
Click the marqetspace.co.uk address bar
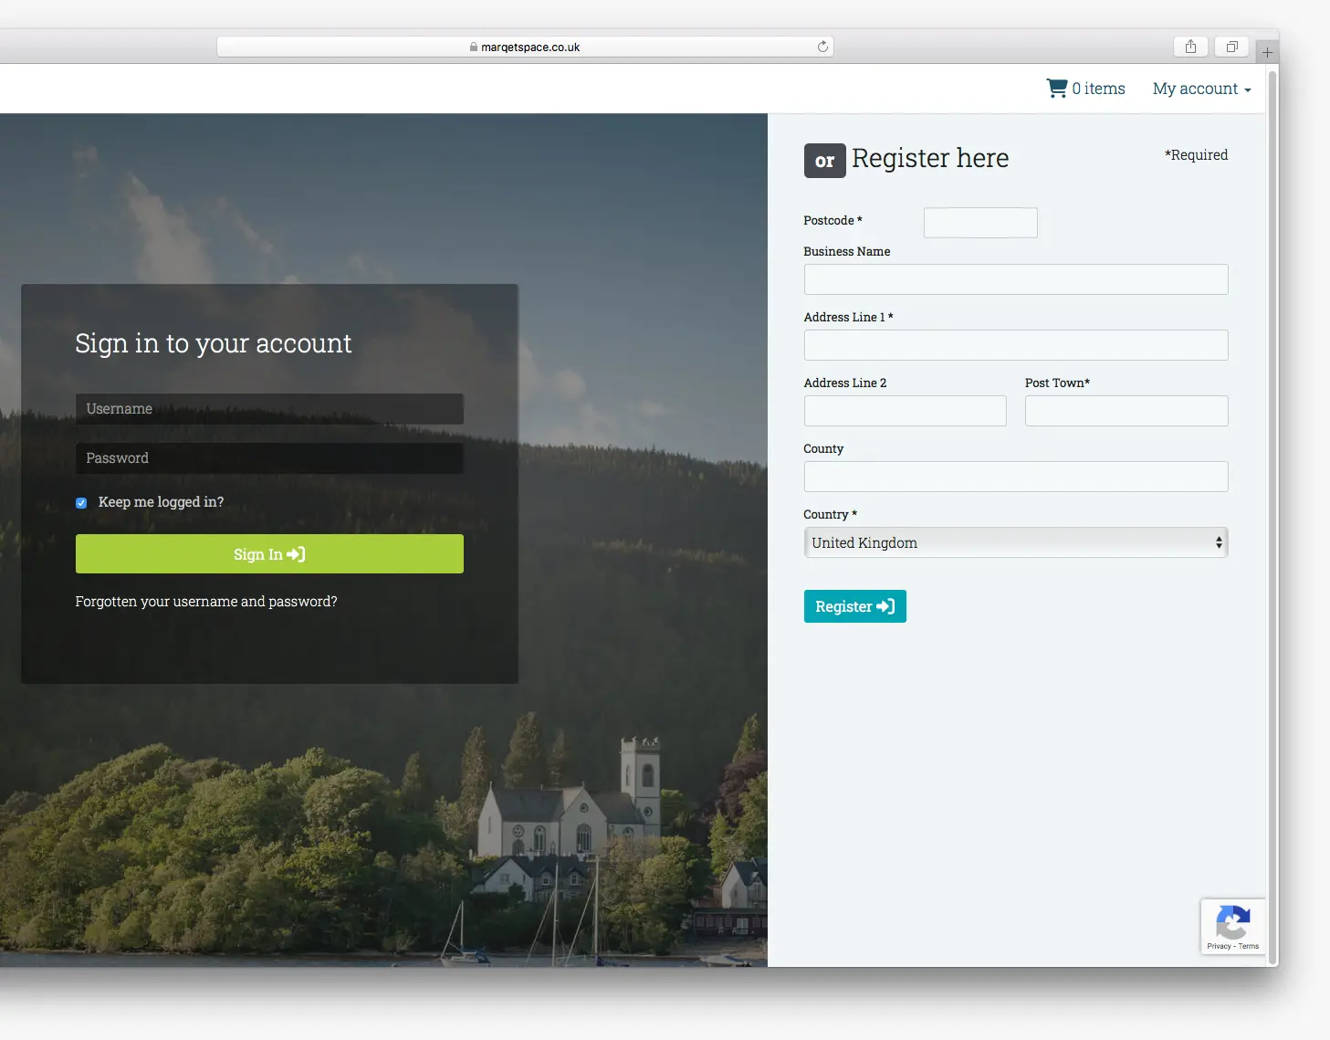tap(525, 47)
